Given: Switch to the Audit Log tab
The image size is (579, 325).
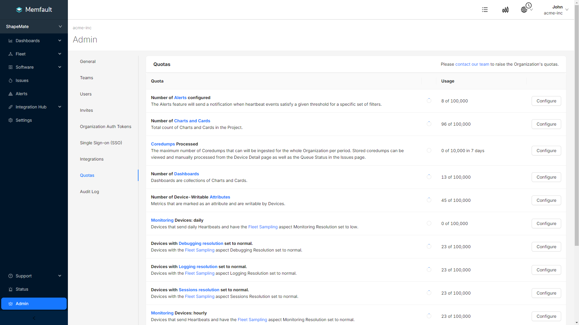Looking at the screenshot, I should tap(89, 192).
